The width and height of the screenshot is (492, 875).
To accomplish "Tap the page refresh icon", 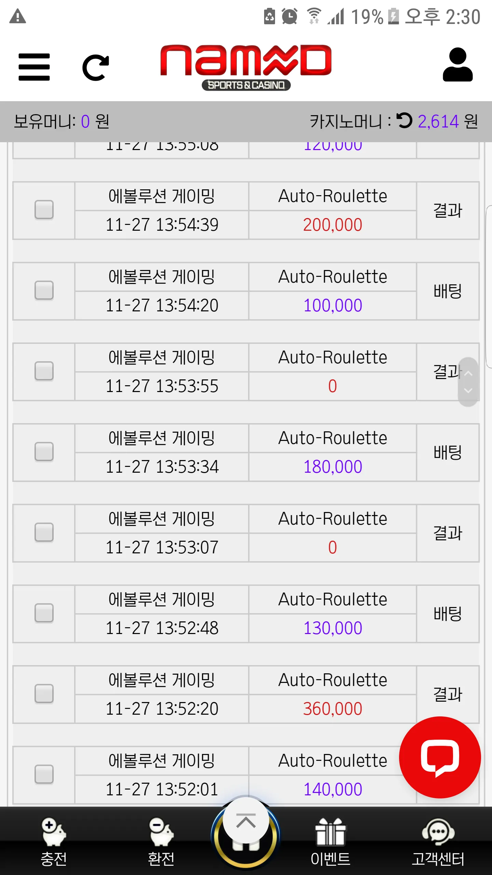I will pos(96,67).
